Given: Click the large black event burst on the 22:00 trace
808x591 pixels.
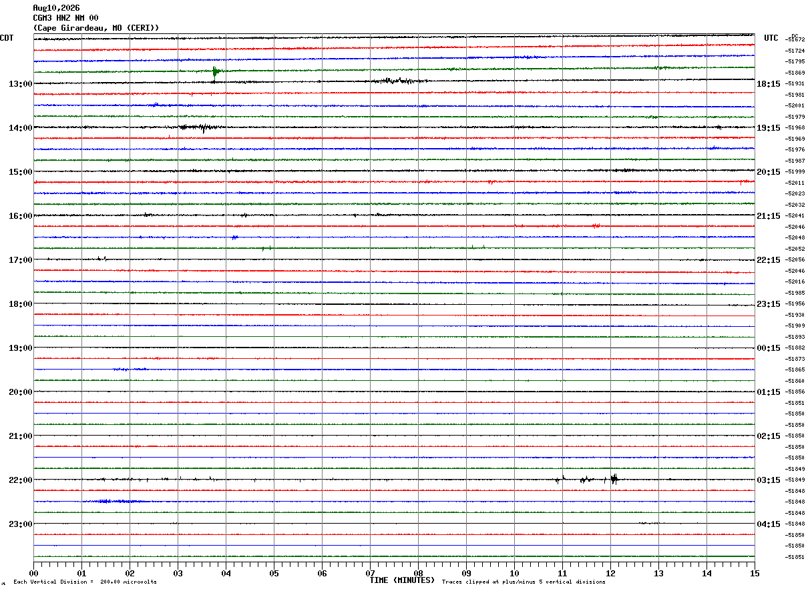Looking at the screenshot, I should (x=614, y=478).
